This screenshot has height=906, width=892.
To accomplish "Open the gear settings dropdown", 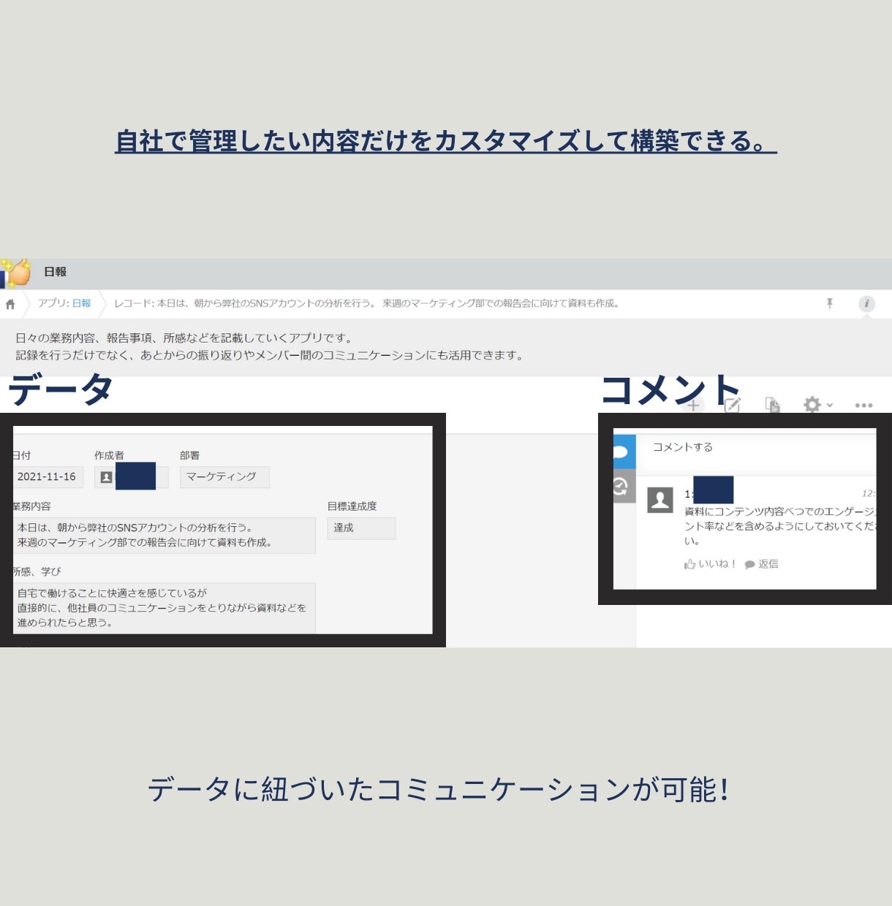I will (x=817, y=405).
